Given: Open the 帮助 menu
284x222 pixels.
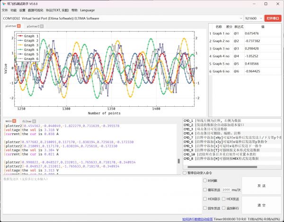Looking at the screenshot, I should click(x=74, y=10).
